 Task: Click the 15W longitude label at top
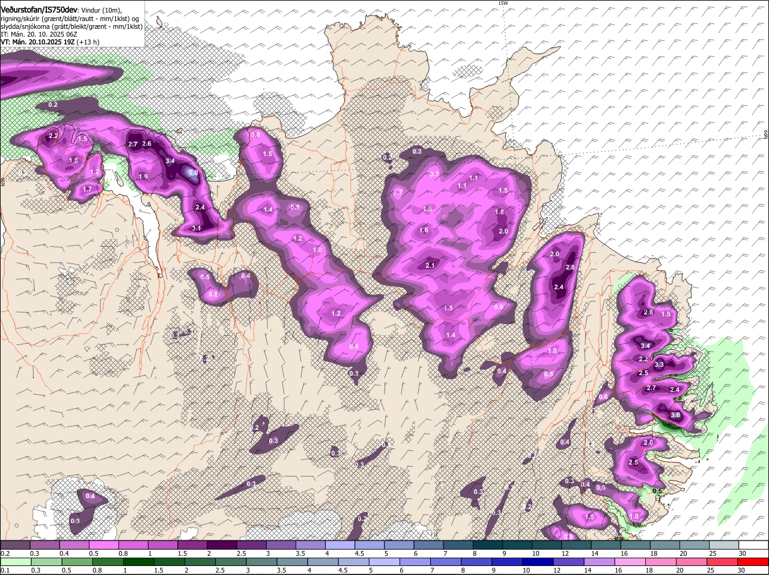click(x=503, y=4)
